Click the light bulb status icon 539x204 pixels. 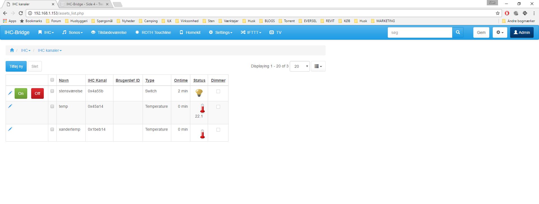pyautogui.click(x=199, y=93)
